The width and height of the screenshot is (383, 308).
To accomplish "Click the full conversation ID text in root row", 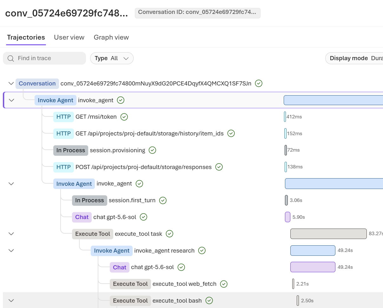I will click(156, 84).
